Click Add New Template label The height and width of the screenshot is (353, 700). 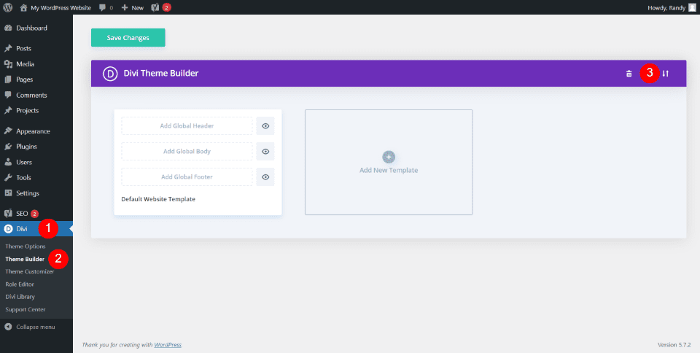pyautogui.click(x=389, y=170)
